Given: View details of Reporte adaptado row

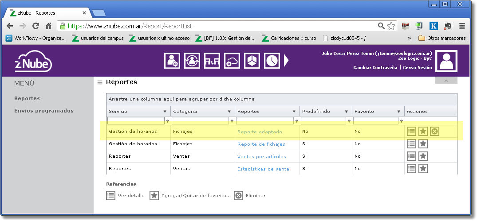Looking at the screenshot, I should tap(411, 131).
